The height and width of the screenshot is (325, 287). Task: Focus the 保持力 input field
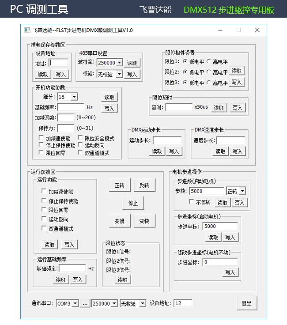(x=66, y=128)
